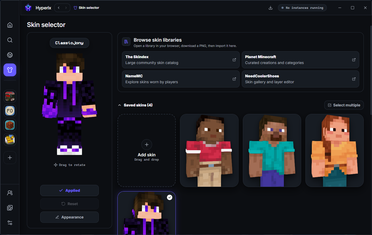Click the external link icon for Planet Minecraft
This screenshot has width=372, height=235.
coord(354,60)
